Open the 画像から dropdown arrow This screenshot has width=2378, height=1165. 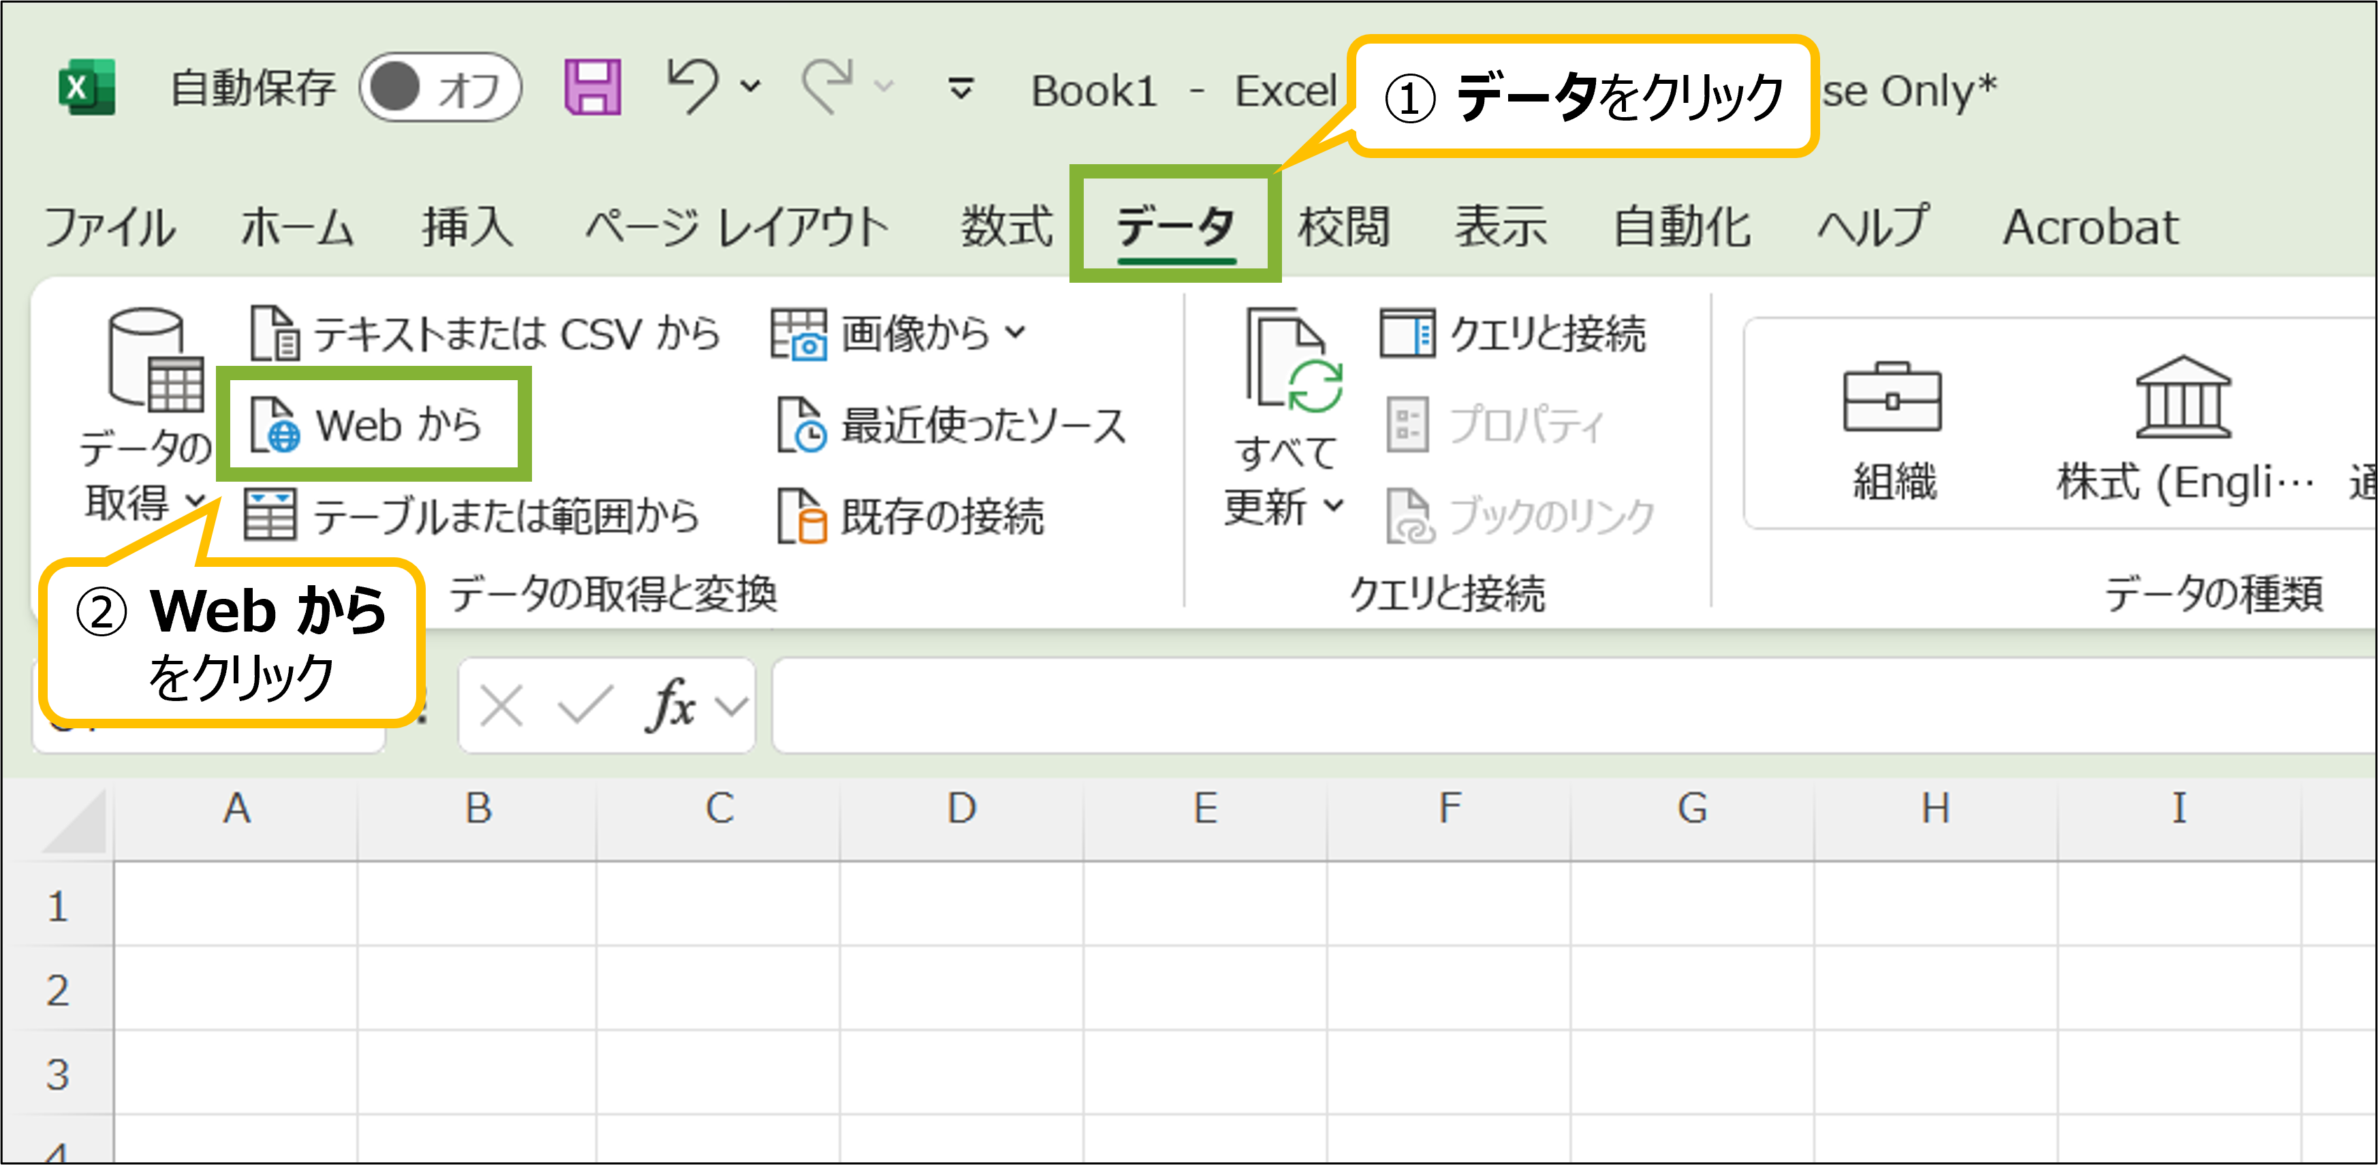(1016, 335)
